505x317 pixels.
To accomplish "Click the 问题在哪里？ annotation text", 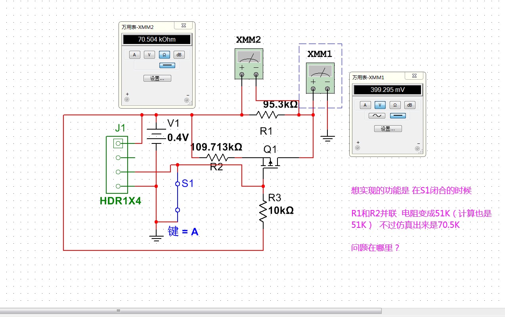I will [x=375, y=248].
